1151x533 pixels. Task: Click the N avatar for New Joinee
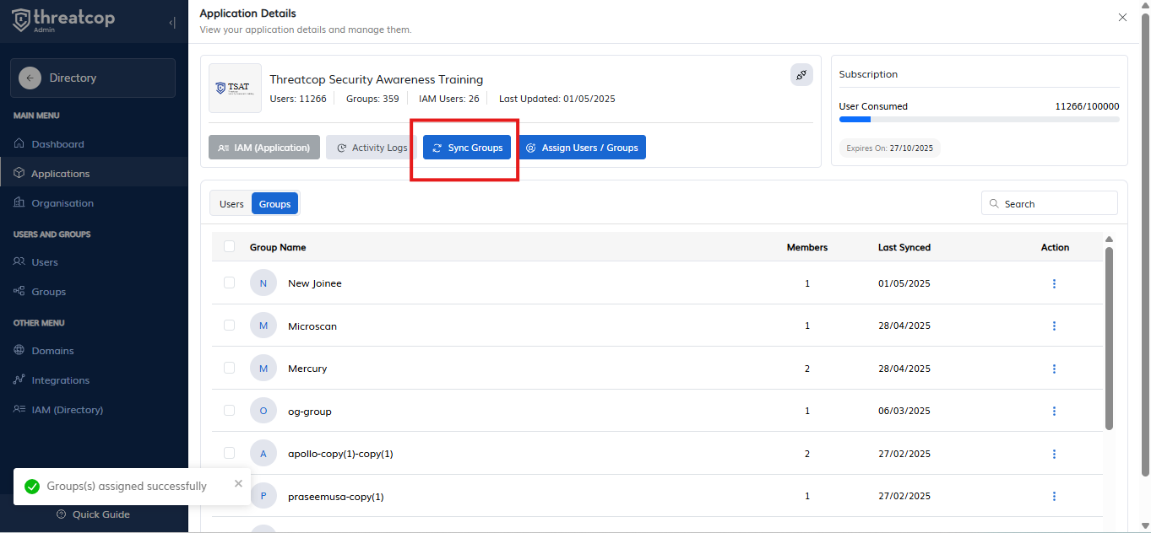point(263,283)
